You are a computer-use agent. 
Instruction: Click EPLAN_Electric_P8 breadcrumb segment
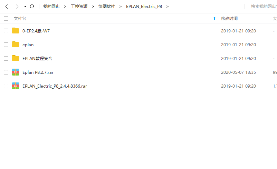pyautogui.click(x=144, y=7)
